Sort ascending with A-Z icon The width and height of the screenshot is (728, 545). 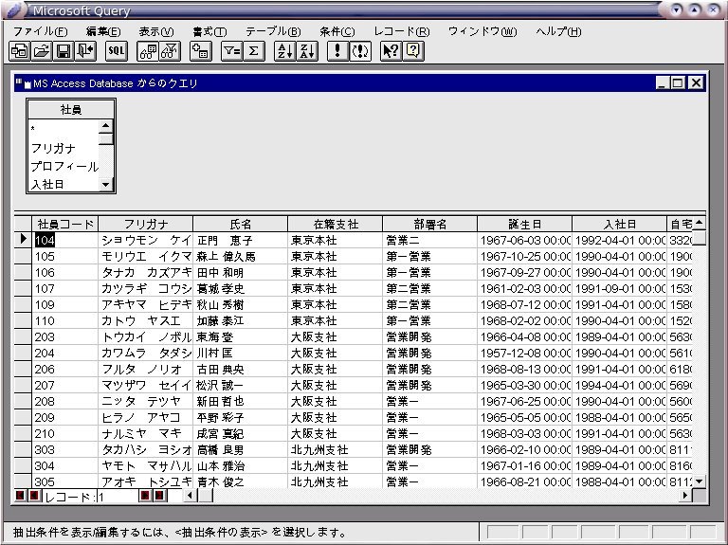(285, 51)
